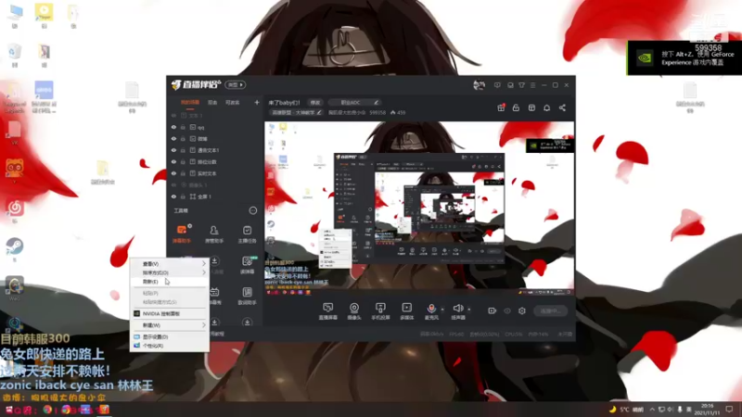Open the NVIDIA GeForce Experience overlay notification
Screen dimensions: 742x417
coord(684,57)
